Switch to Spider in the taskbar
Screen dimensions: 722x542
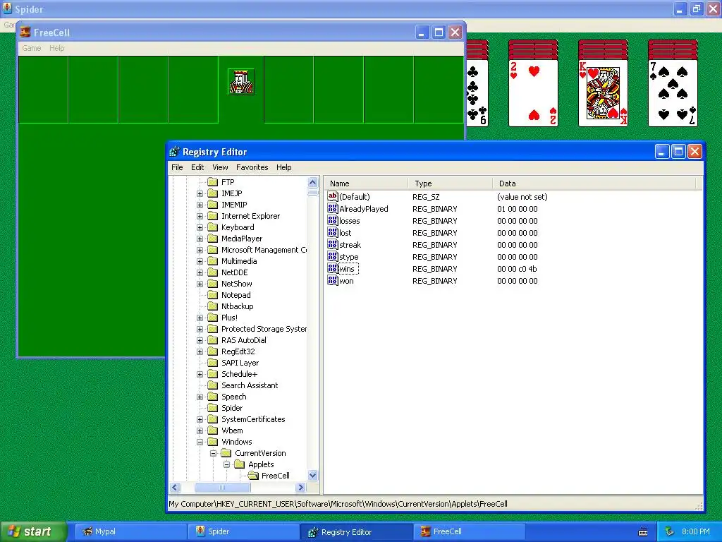243,532
